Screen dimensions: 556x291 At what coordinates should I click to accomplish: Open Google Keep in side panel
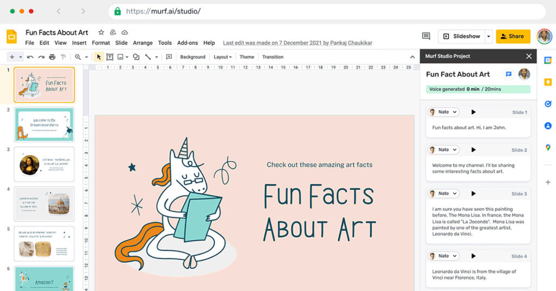(548, 82)
